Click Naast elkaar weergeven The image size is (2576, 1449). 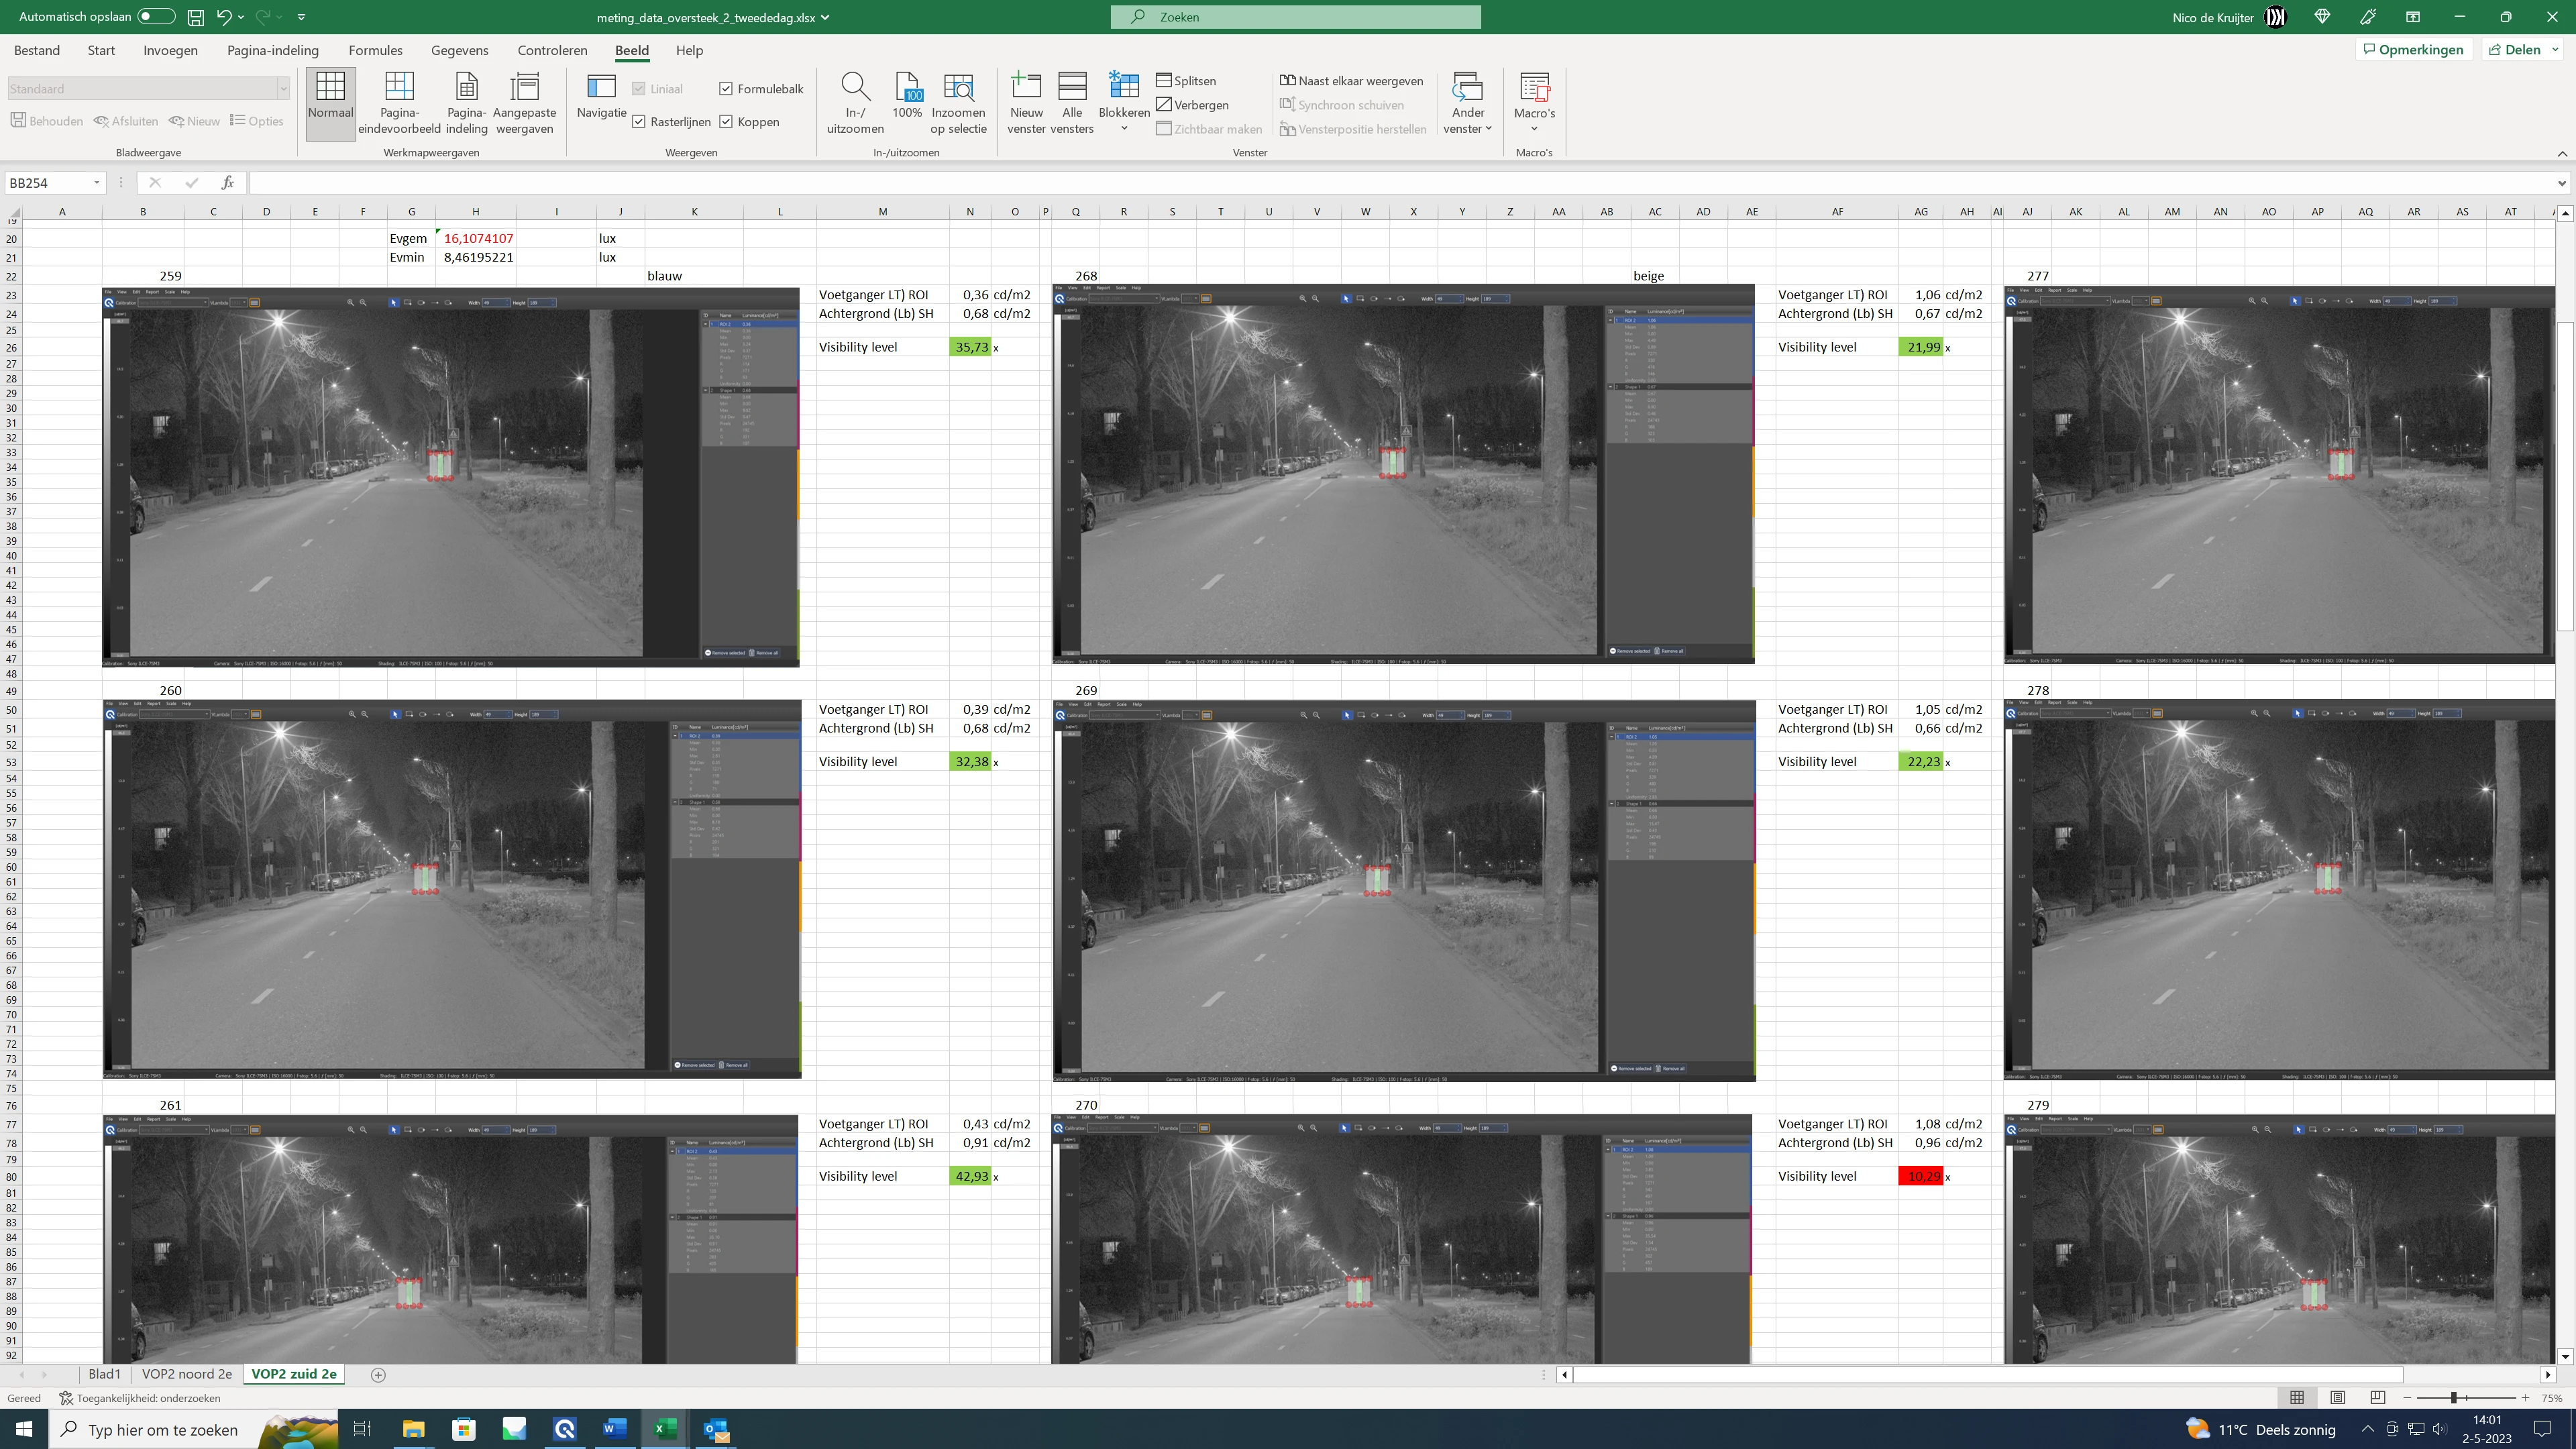pos(1351,81)
